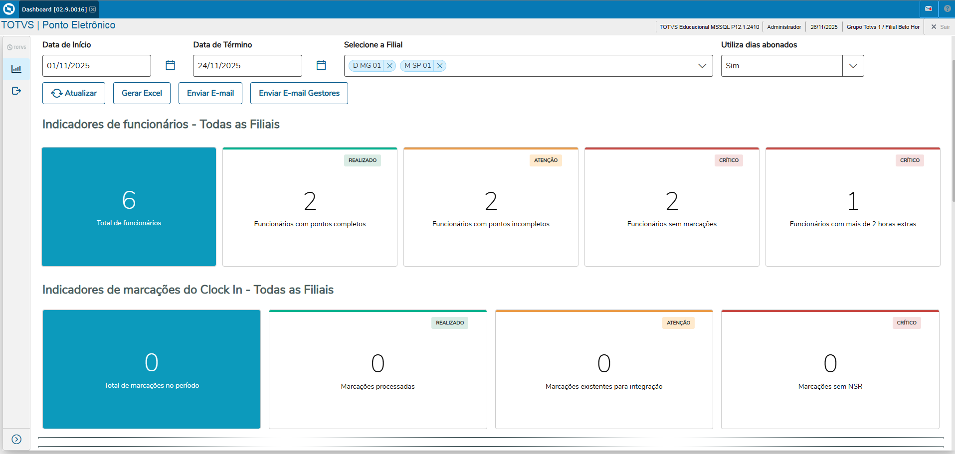Select the Marcações processadas card

pyautogui.click(x=378, y=369)
